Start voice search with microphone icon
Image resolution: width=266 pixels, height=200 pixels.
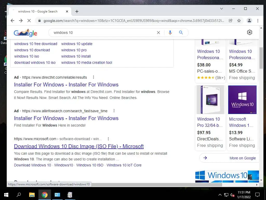tap(170, 33)
